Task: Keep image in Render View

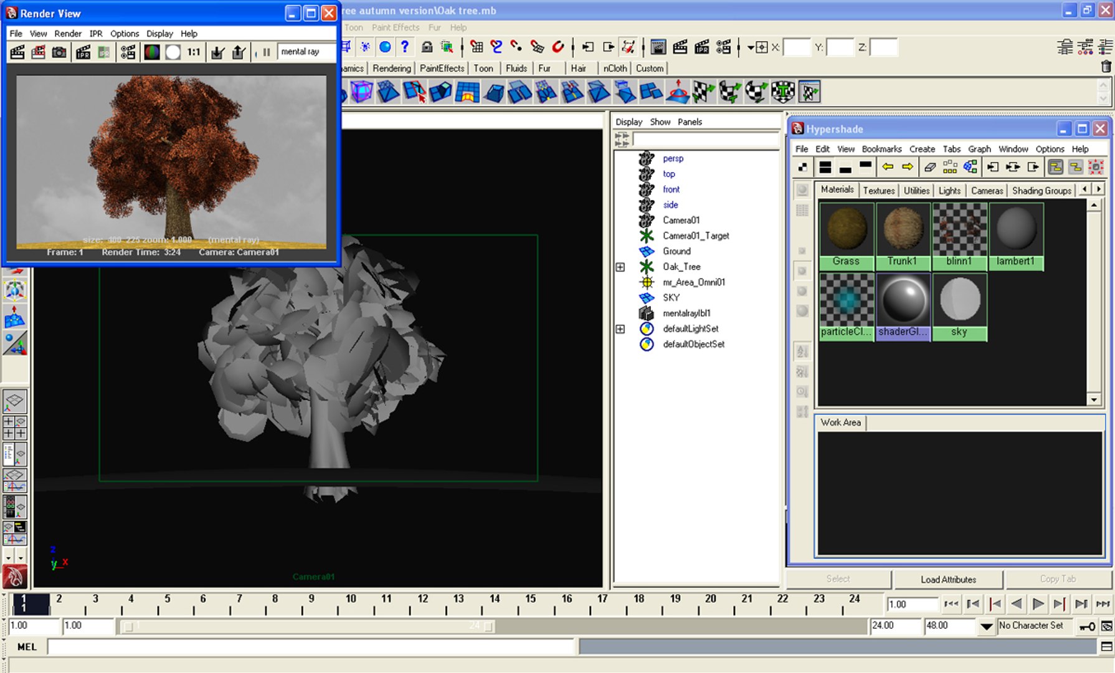Action: (x=217, y=52)
